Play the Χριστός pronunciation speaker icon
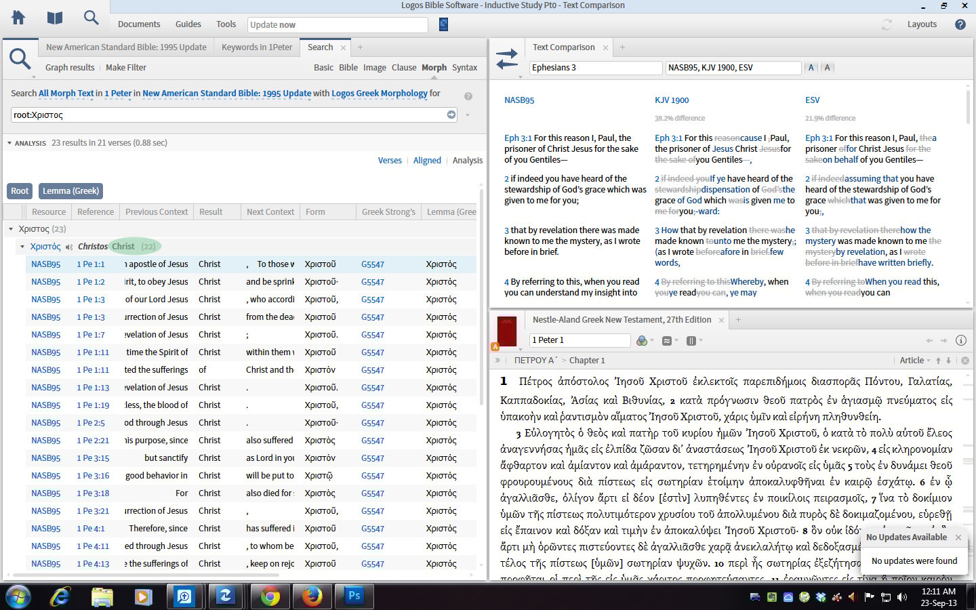Image resolution: width=976 pixels, height=610 pixels. pyautogui.click(x=69, y=247)
